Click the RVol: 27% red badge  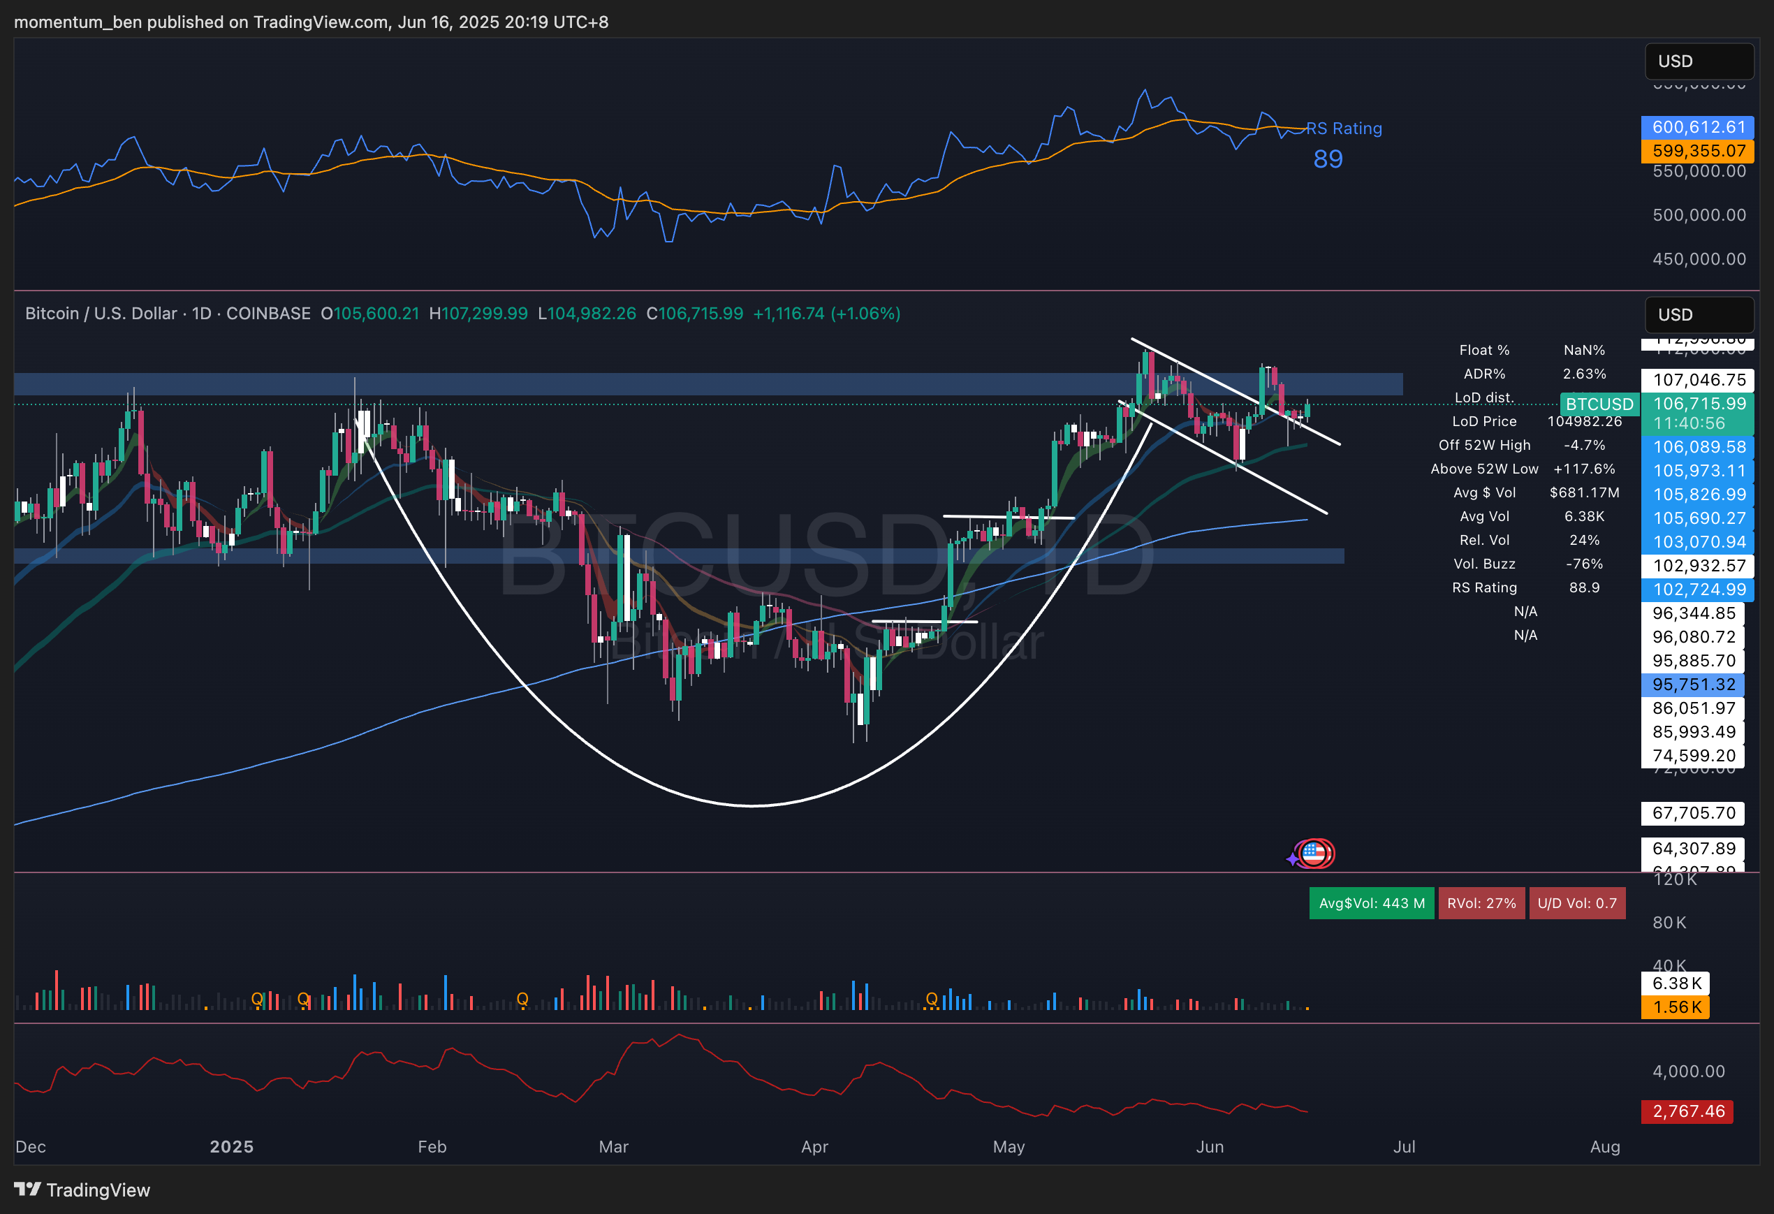pos(1481,903)
